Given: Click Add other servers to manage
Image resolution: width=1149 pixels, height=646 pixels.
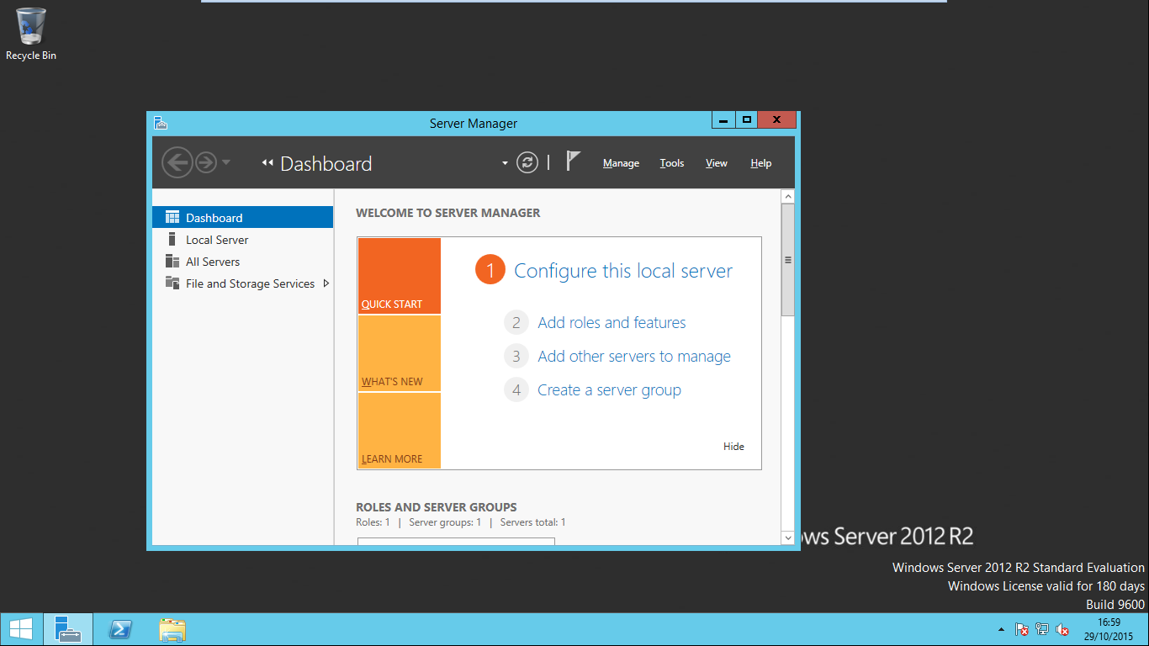Looking at the screenshot, I should 634,356.
